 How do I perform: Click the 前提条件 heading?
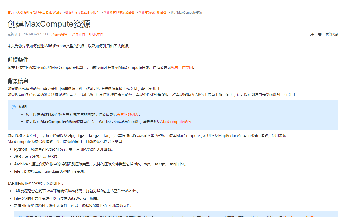coord(18,60)
